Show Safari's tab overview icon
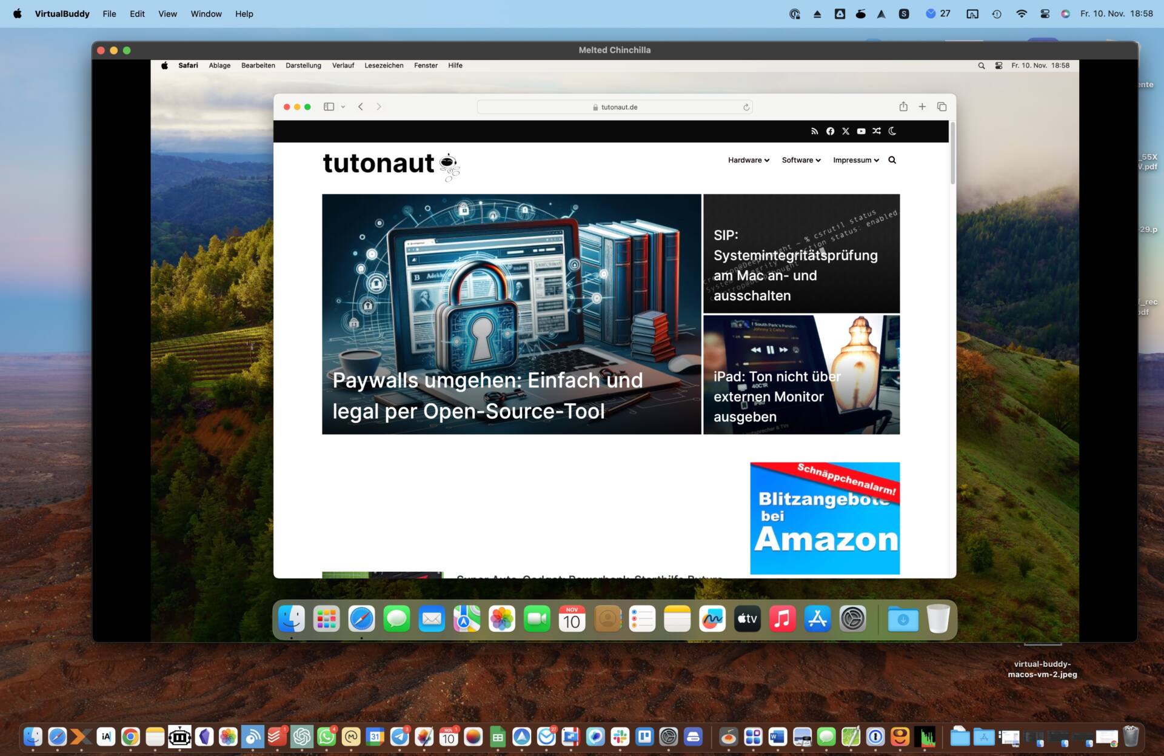The height and width of the screenshot is (756, 1164). coord(942,106)
